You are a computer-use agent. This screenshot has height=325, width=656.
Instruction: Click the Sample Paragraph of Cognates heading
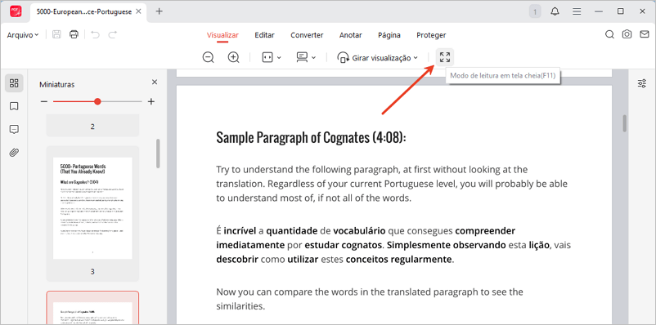311,138
